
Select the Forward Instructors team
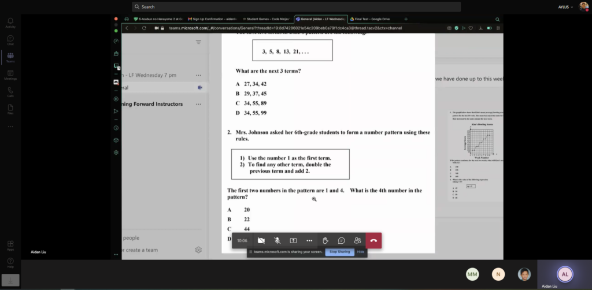pos(165,104)
